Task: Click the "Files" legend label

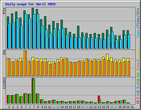Action: pos(138,22)
